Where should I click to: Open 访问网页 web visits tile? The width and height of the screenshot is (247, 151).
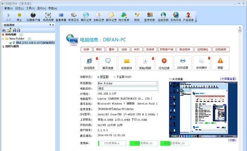(89, 63)
